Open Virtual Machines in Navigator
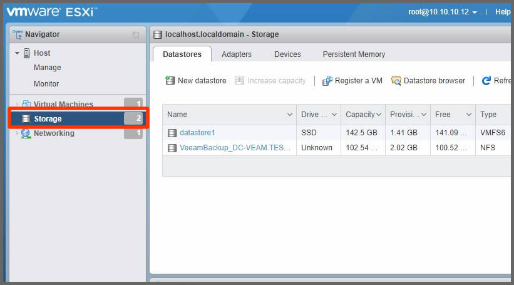The width and height of the screenshot is (514, 285). pyautogui.click(x=63, y=105)
